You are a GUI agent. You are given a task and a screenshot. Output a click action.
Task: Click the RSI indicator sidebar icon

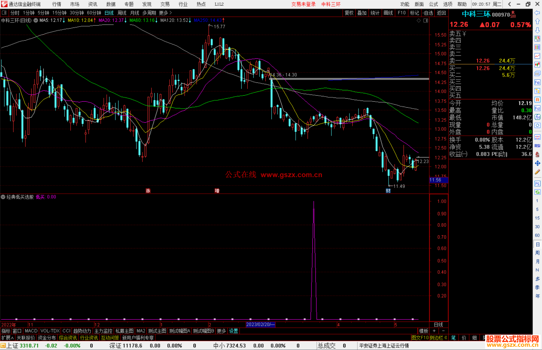click(537, 146)
